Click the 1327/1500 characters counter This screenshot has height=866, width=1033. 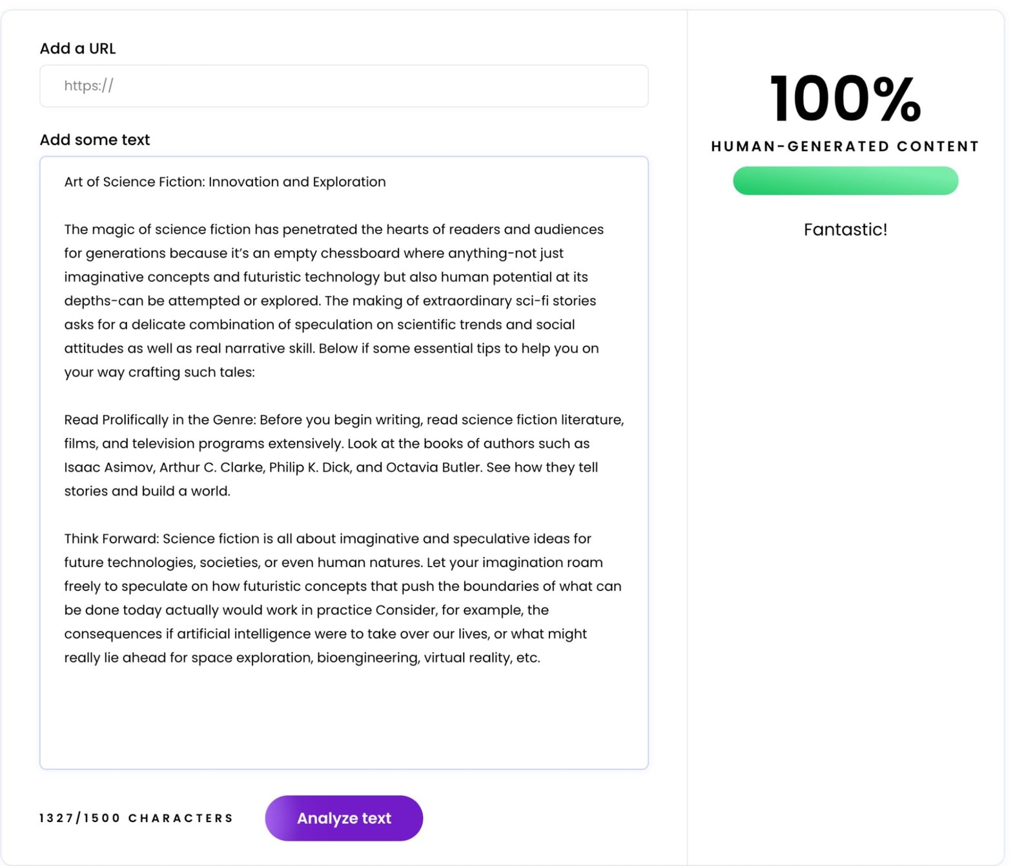coord(136,818)
